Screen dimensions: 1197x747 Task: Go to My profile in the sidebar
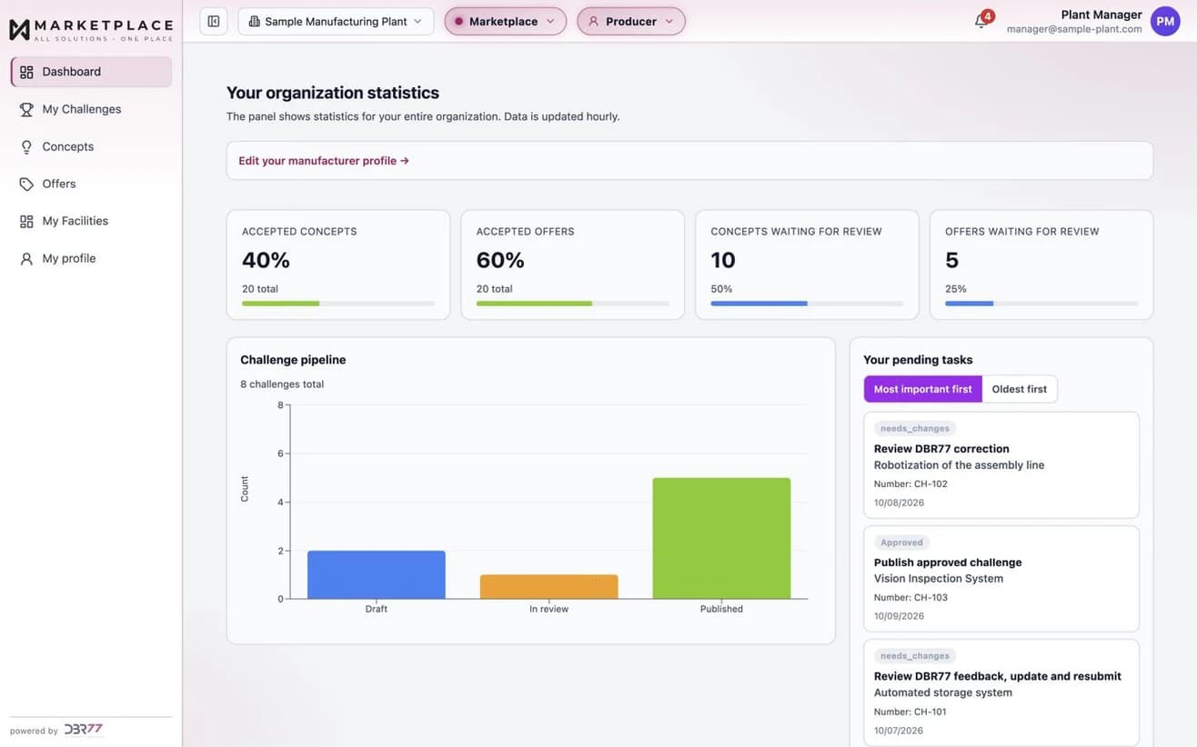91,258
